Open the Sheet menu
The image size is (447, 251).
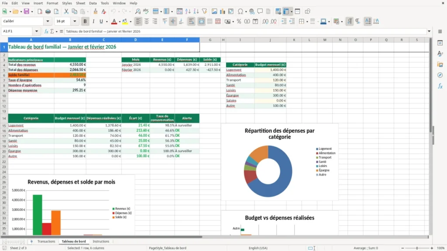pos(80,3)
